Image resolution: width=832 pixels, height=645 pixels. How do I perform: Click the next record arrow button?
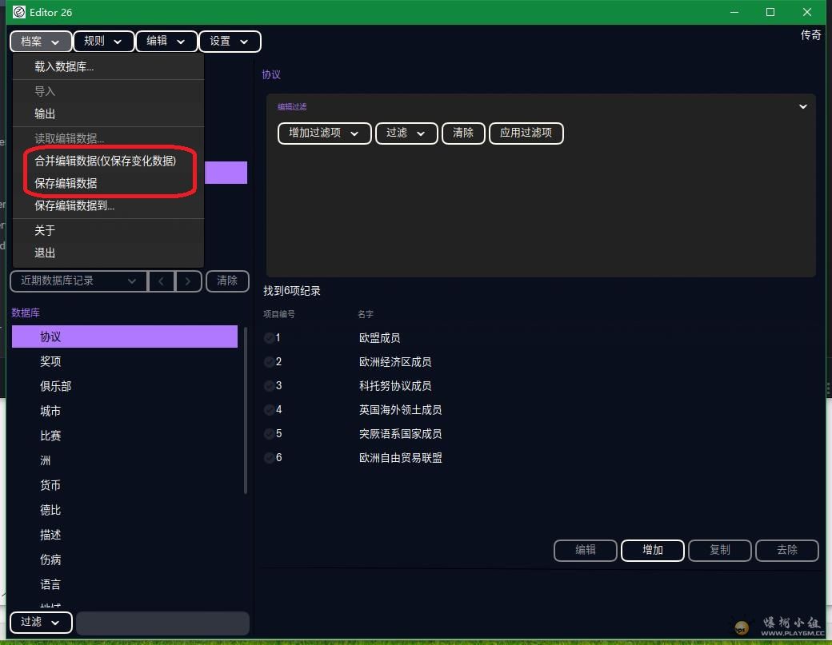(188, 281)
